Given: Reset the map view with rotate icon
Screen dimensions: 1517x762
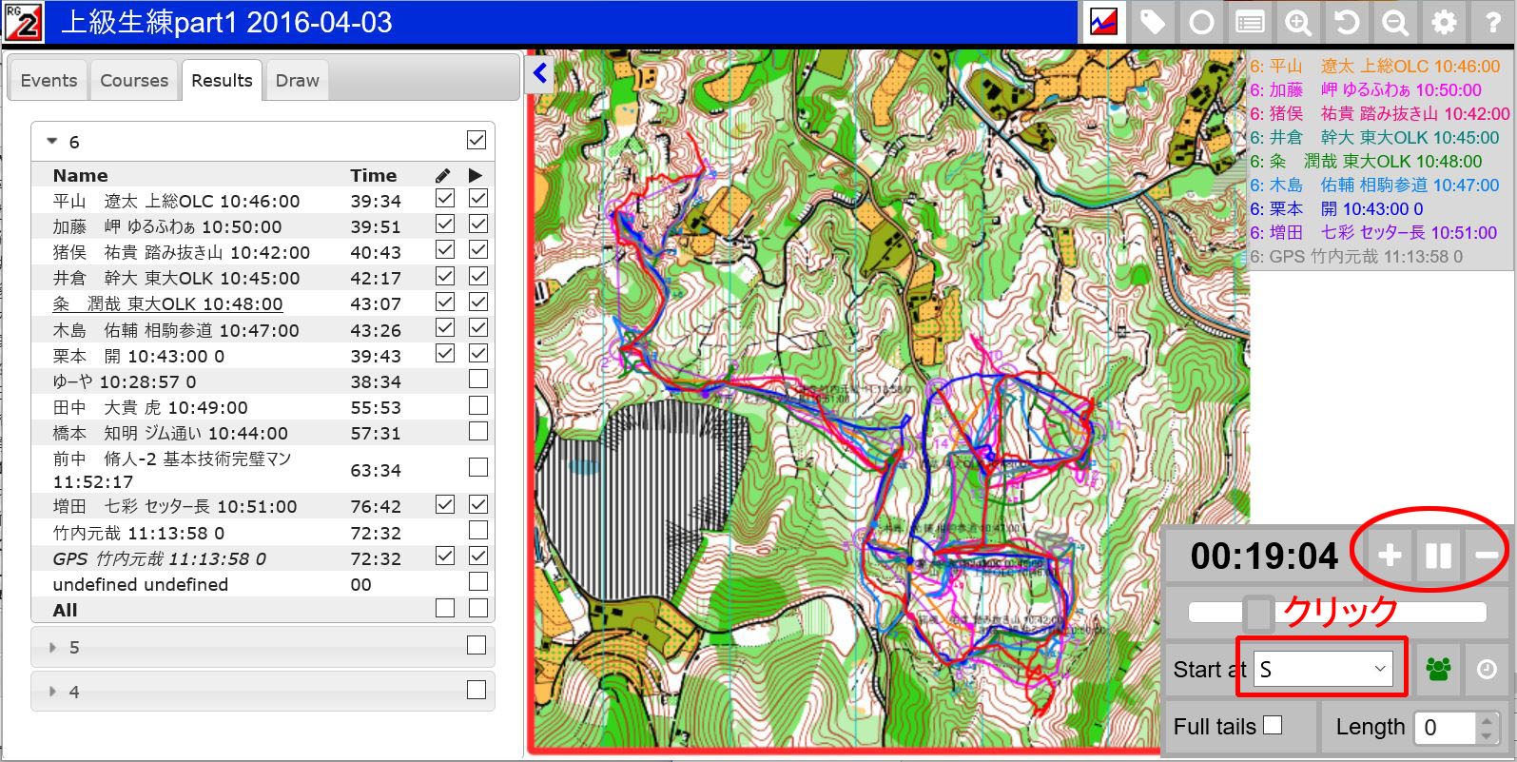Looking at the screenshot, I should 1347,22.
